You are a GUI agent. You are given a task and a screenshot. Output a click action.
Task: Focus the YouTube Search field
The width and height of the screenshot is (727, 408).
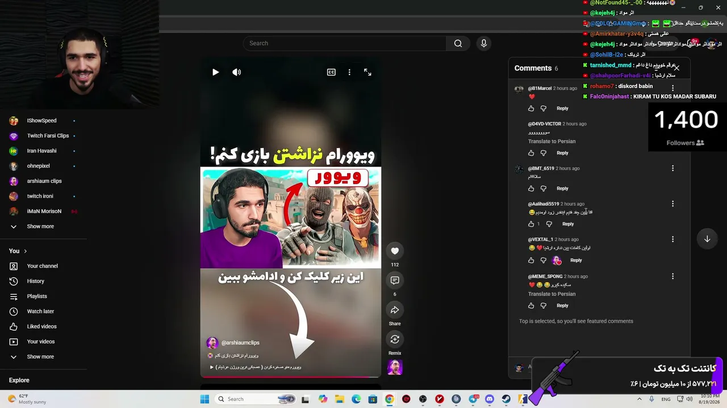[345, 43]
